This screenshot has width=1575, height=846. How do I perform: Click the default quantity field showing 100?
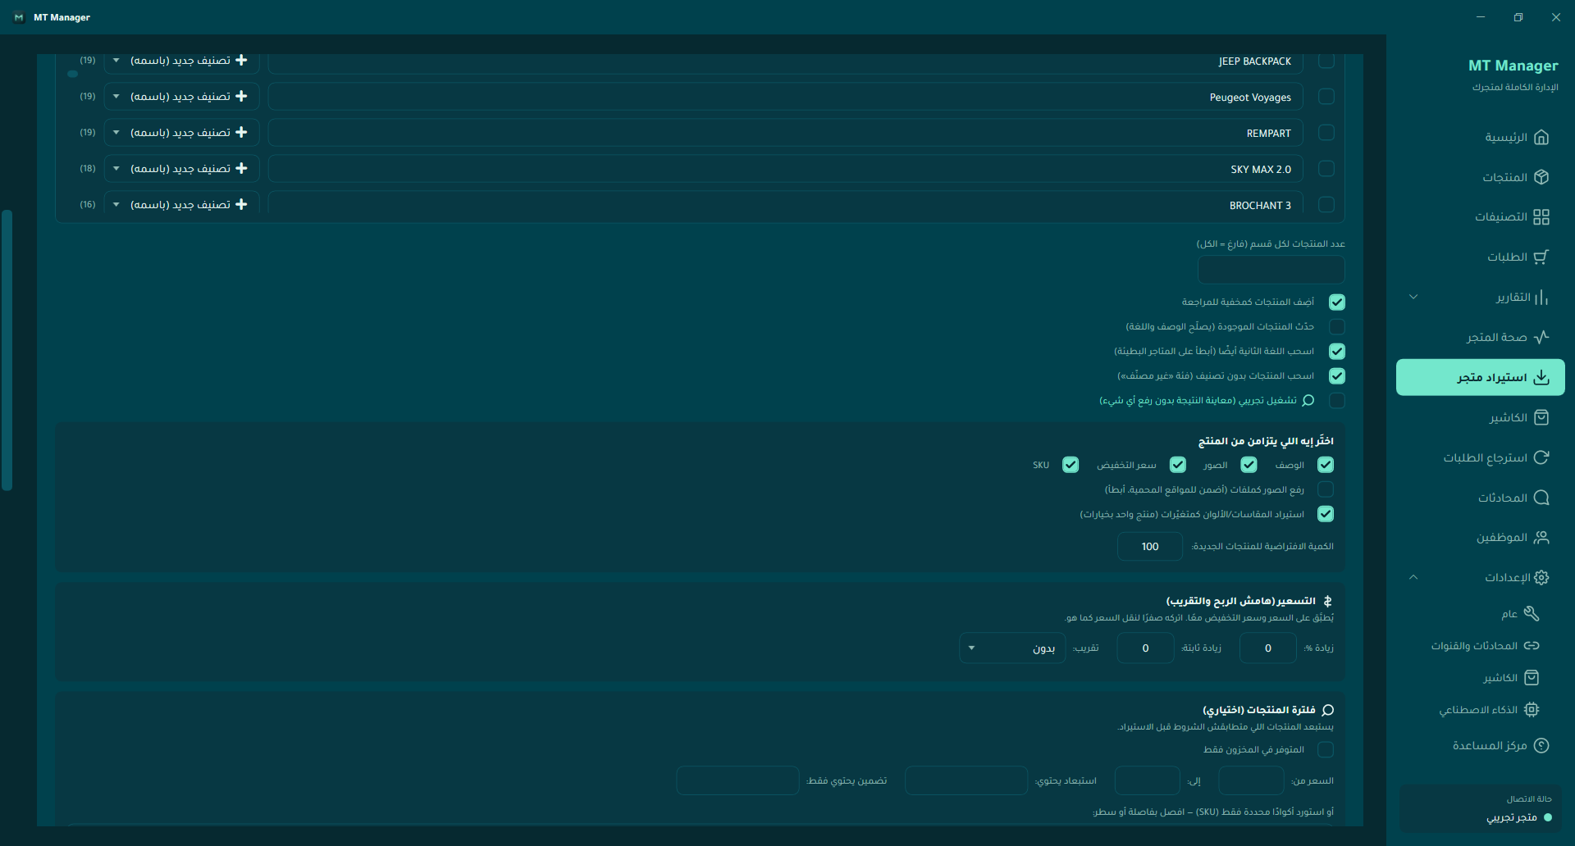click(x=1150, y=546)
